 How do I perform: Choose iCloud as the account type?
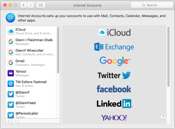(x=115, y=33)
